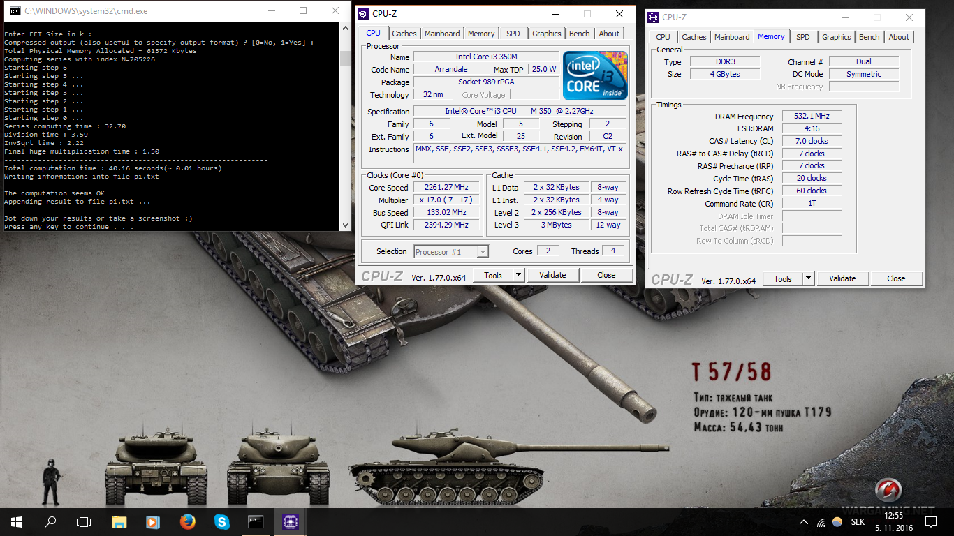Click Row Refresh Cycle Time 60 clocks

(x=812, y=191)
